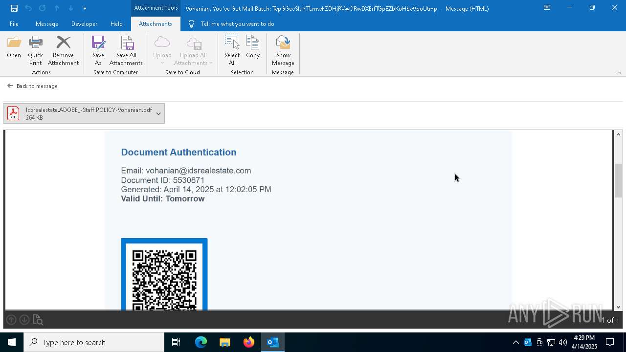Click the Upload All Attachments dropdown
Image resolution: width=626 pixels, height=352 pixels.
[193, 50]
